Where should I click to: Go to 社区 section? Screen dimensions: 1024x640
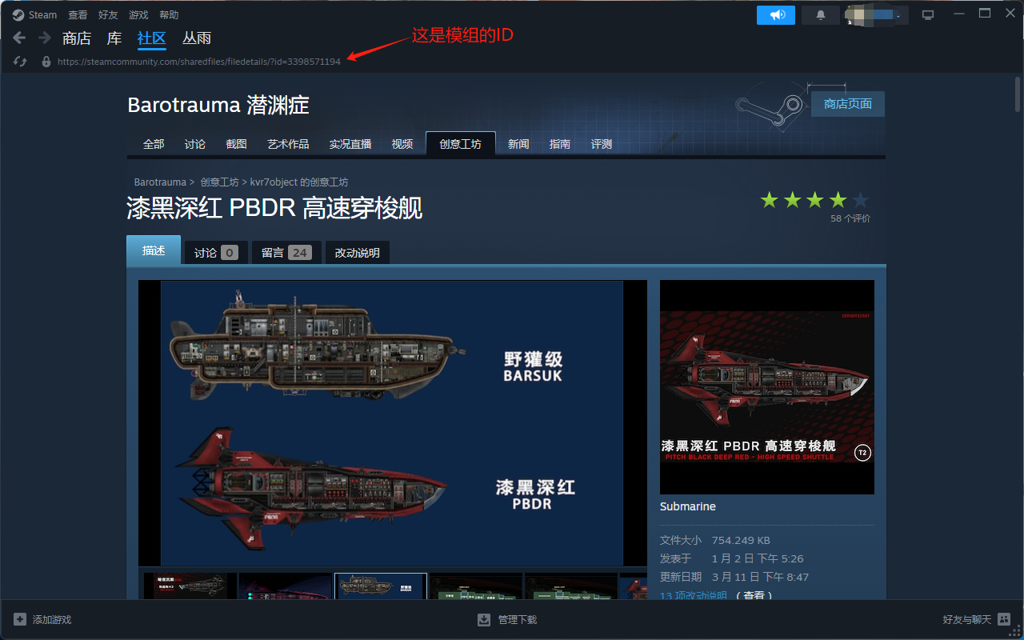152,38
